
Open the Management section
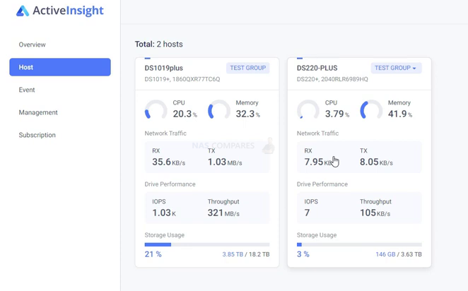[38, 112]
